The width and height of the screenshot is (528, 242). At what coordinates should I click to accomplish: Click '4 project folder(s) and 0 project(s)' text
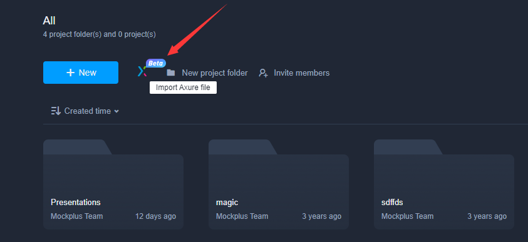100,34
